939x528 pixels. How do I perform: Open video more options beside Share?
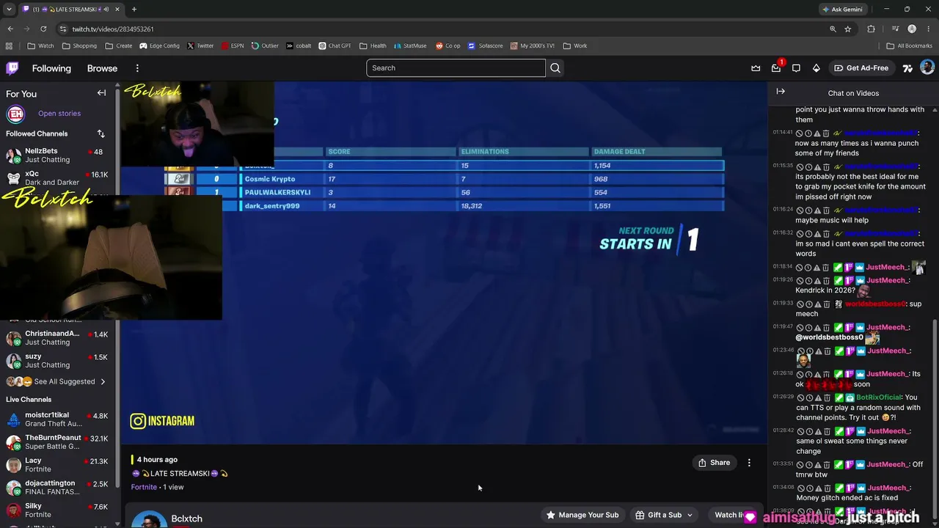coord(749,463)
